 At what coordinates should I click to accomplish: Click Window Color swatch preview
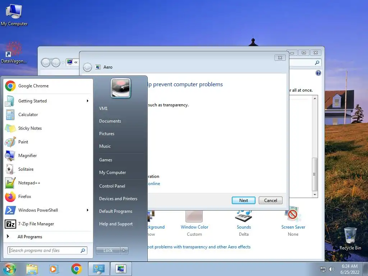(x=194, y=216)
